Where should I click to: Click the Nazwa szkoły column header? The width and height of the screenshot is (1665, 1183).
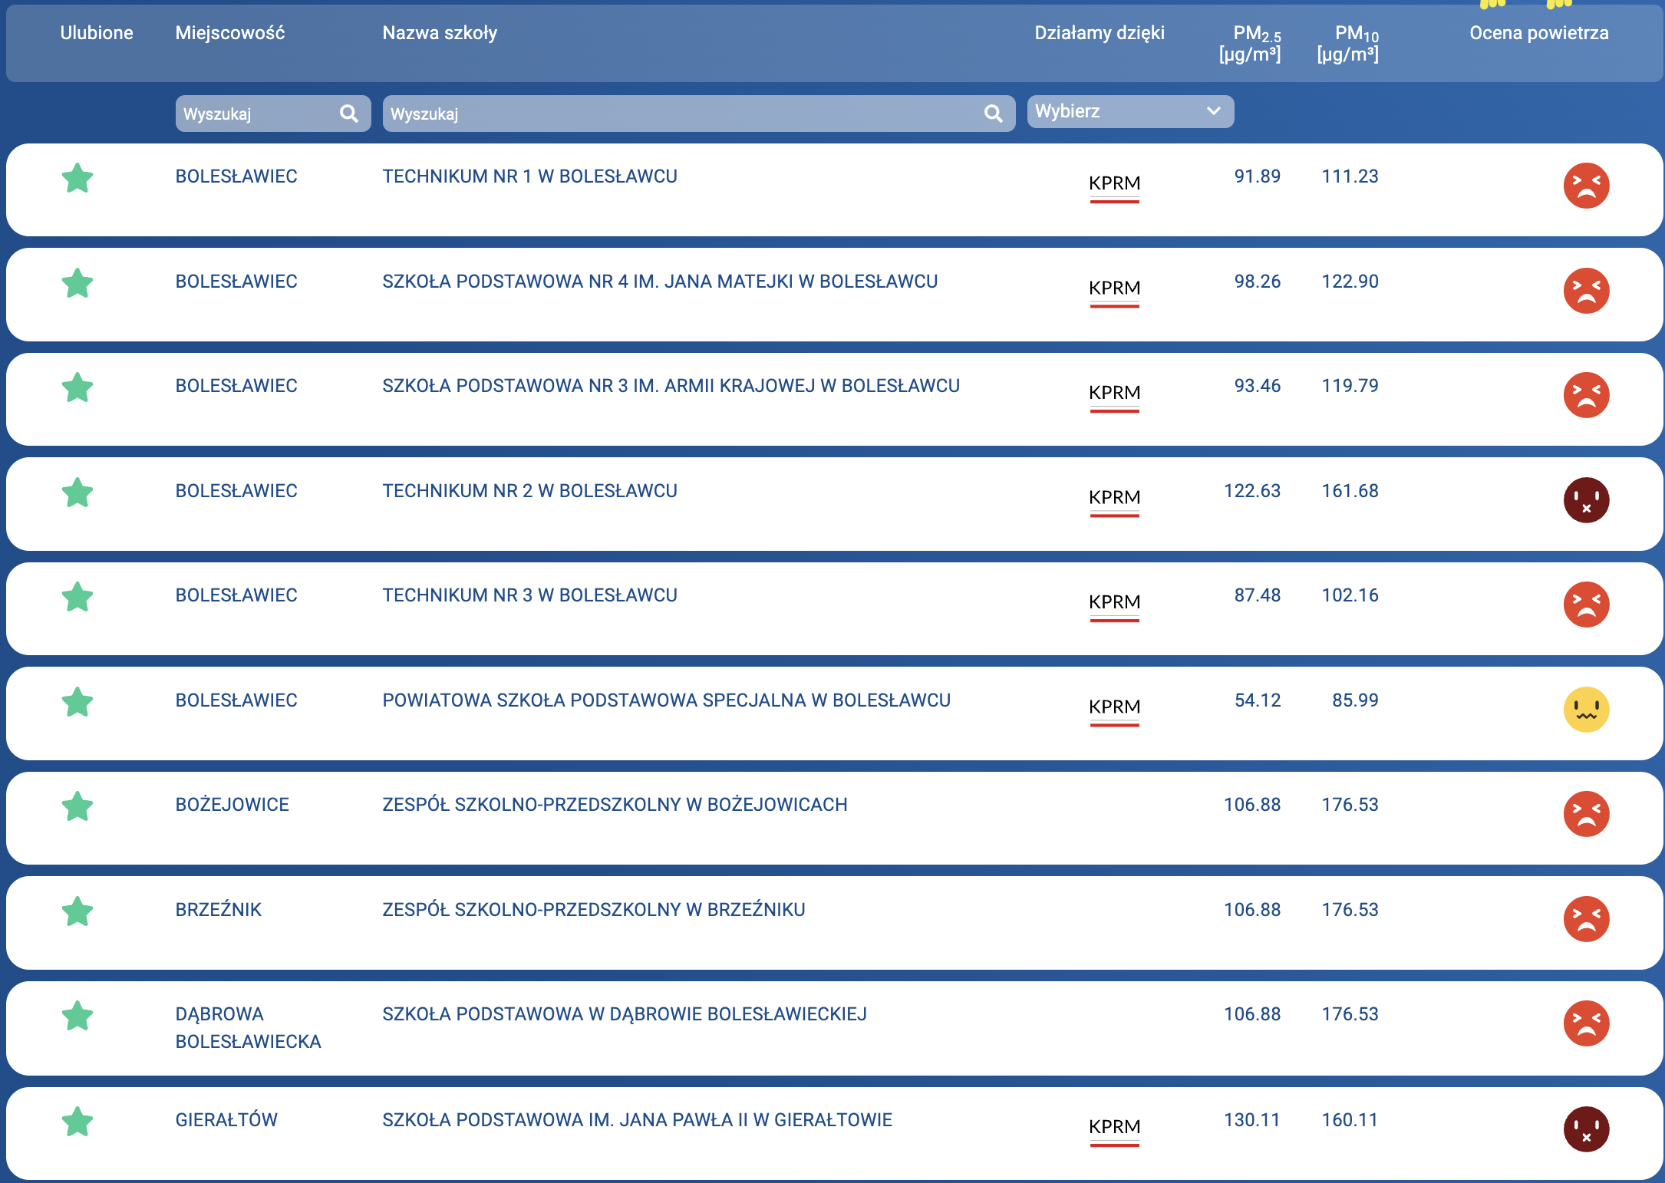click(x=440, y=33)
